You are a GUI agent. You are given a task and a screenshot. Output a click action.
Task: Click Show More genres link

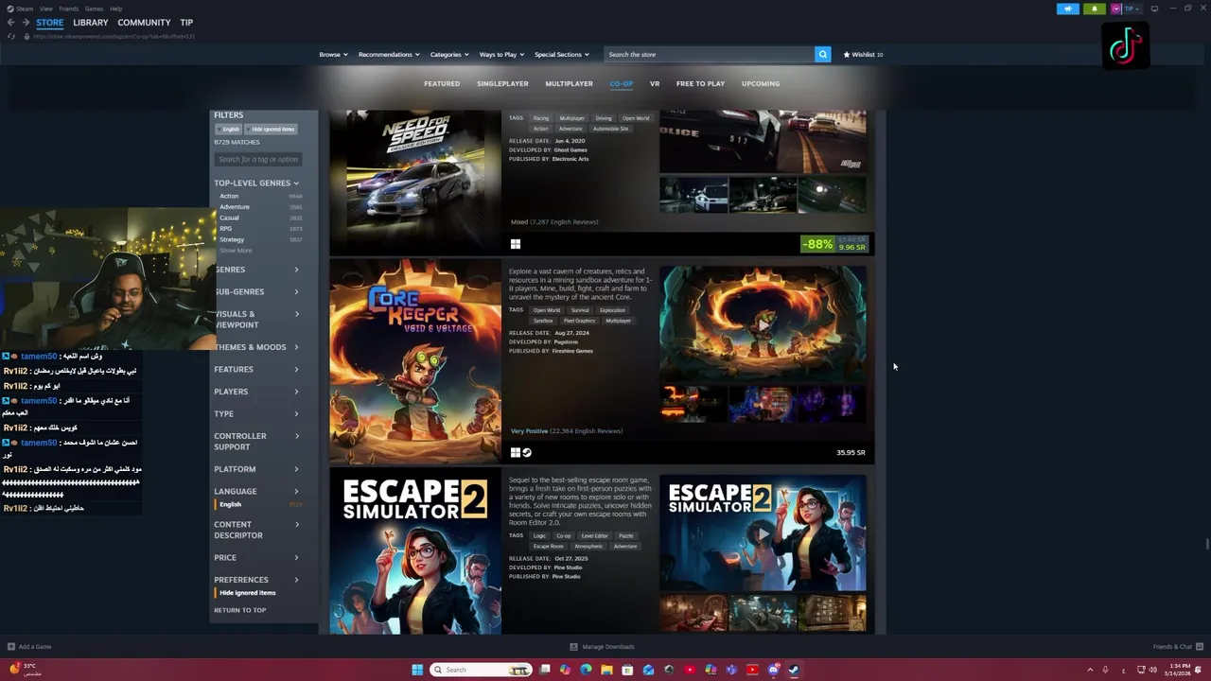click(x=236, y=251)
